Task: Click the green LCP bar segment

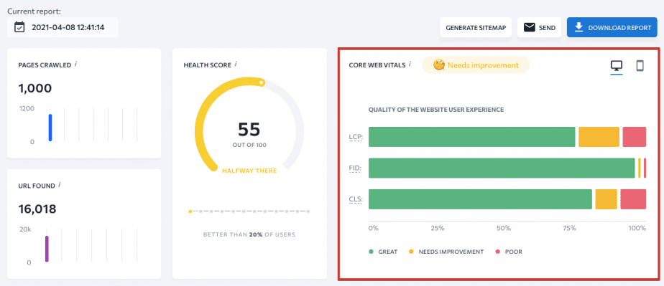Action: click(471, 137)
